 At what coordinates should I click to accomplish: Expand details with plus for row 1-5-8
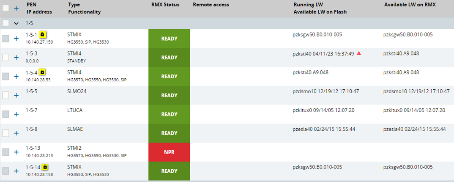point(16,133)
